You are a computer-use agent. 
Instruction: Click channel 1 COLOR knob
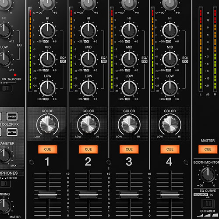click(48, 124)
